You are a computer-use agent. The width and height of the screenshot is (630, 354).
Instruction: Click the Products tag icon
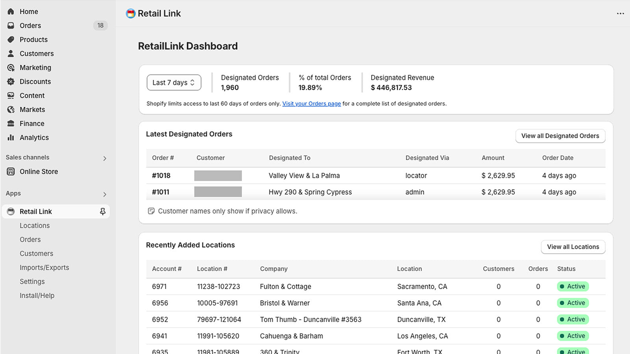click(x=11, y=39)
